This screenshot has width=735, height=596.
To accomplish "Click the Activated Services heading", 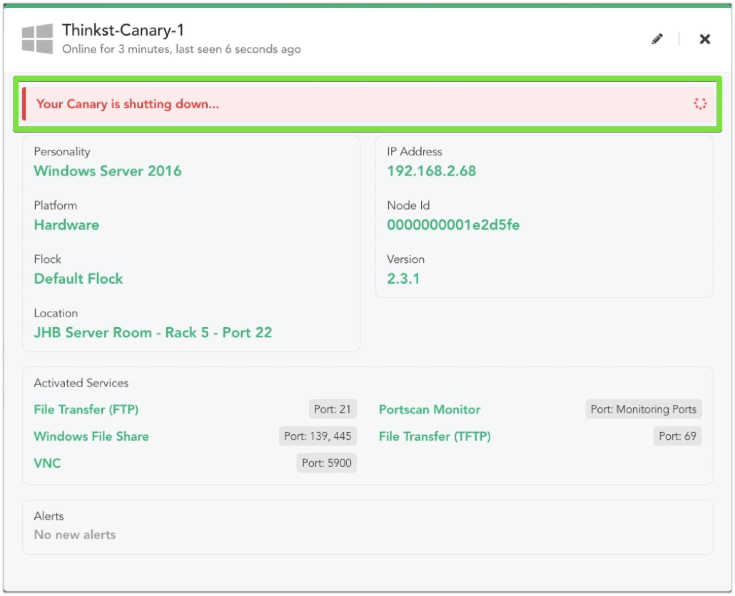I will click(x=81, y=383).
